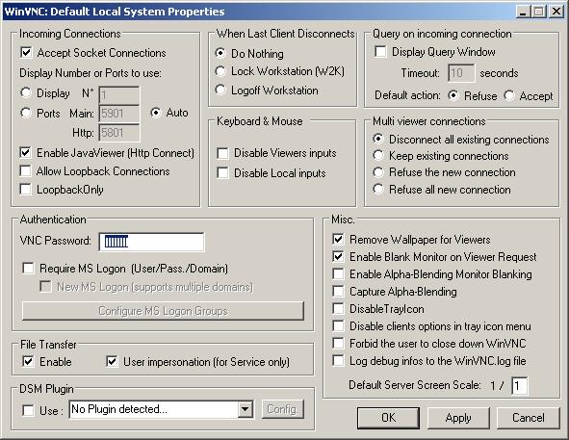The width and height of the screenshot is (569, 440).
Task: Click the Timeout seconds field
Action: 461,73
